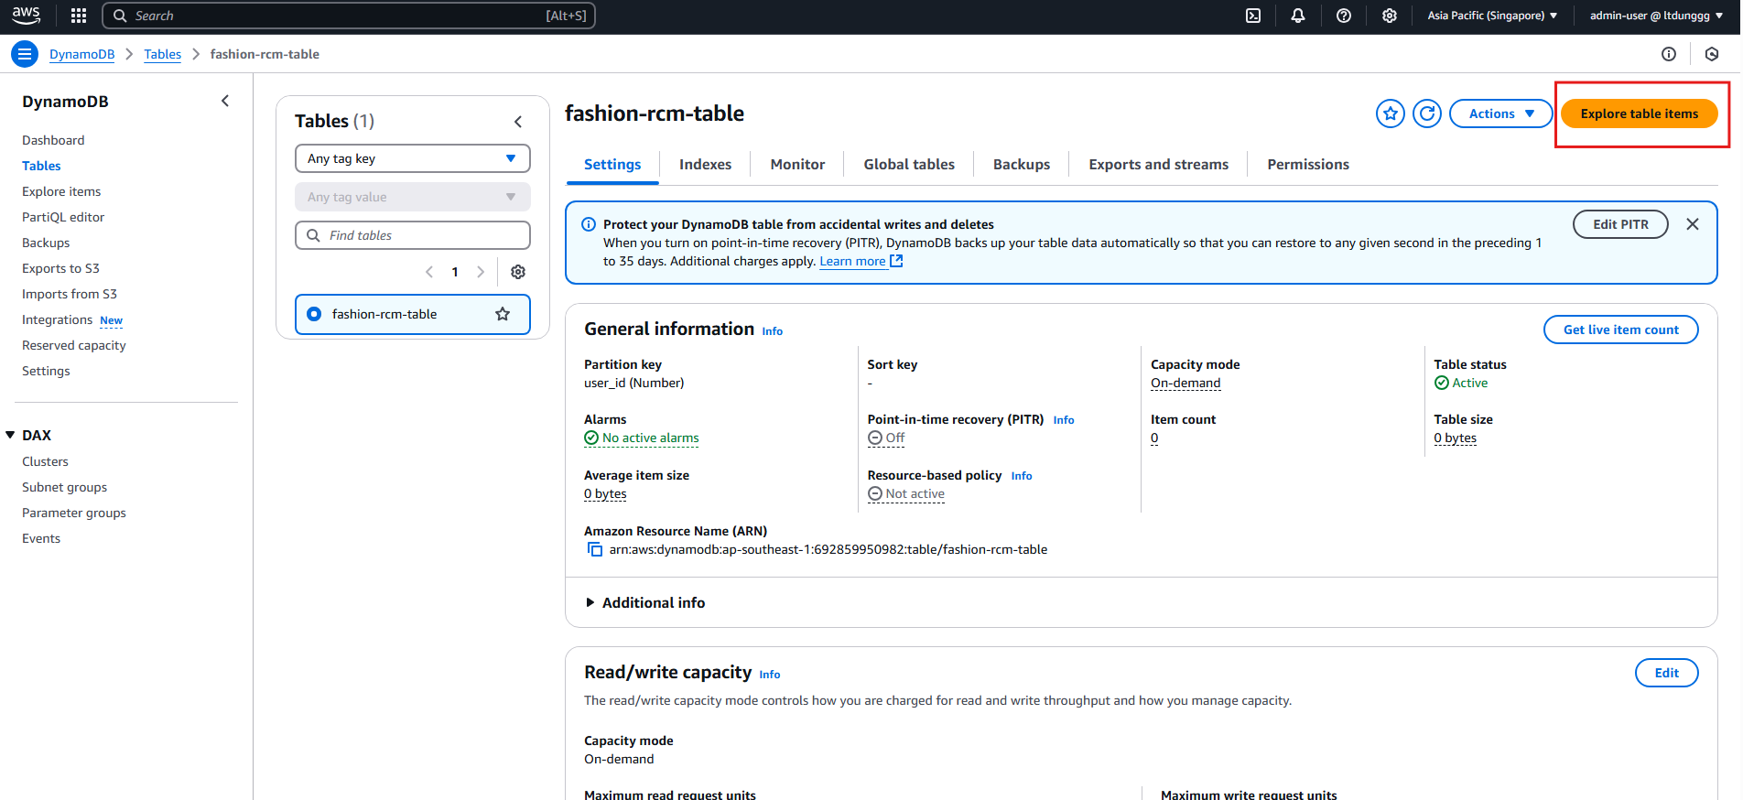This screenshot has height=800, width=1743.
Task: Favorite fashion-rcm-table via list star
Action: pyautogui.click(x=503, y=314)
